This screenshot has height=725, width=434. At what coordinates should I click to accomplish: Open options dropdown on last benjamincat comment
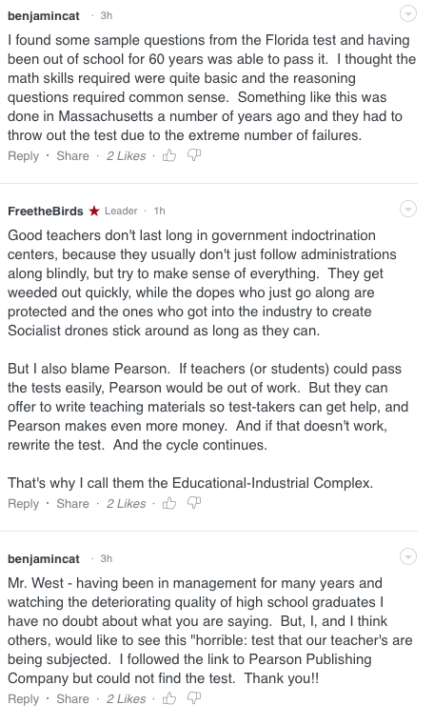click(408, 556)
